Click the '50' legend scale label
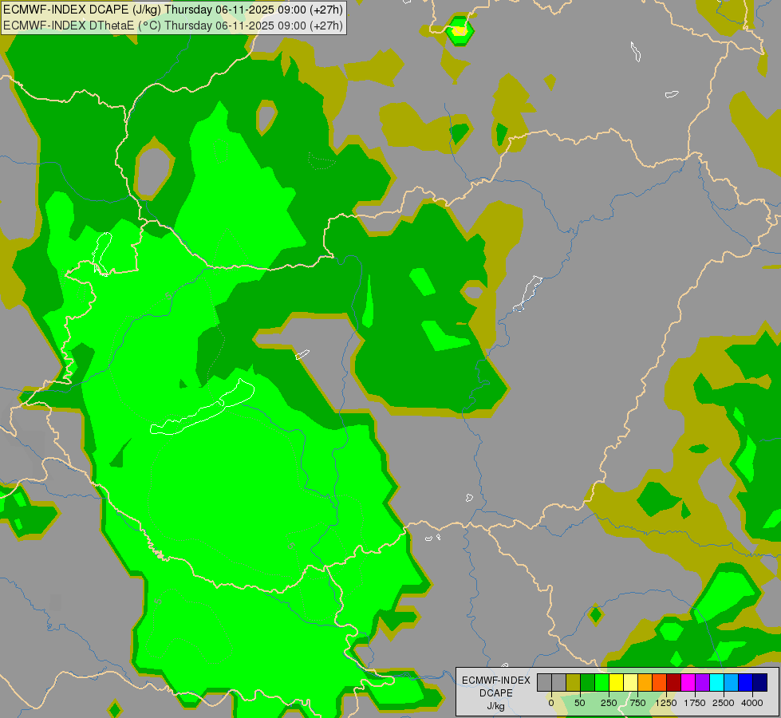 coord(580,703)
